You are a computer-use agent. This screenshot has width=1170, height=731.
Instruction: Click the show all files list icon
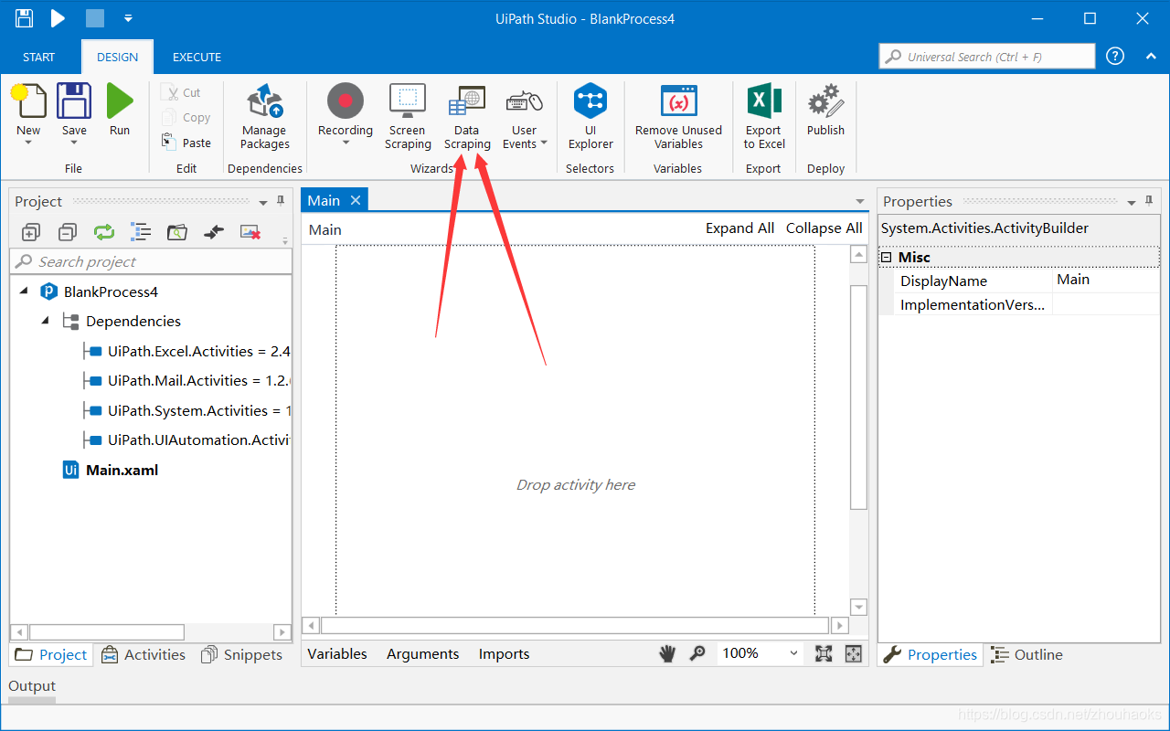[141, 232]
